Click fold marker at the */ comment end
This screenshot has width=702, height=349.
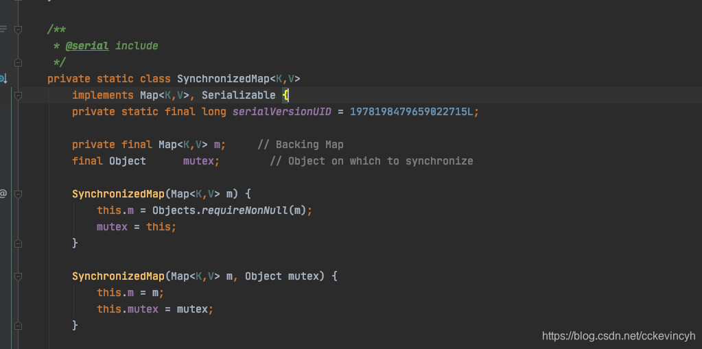tap(18, 62)
